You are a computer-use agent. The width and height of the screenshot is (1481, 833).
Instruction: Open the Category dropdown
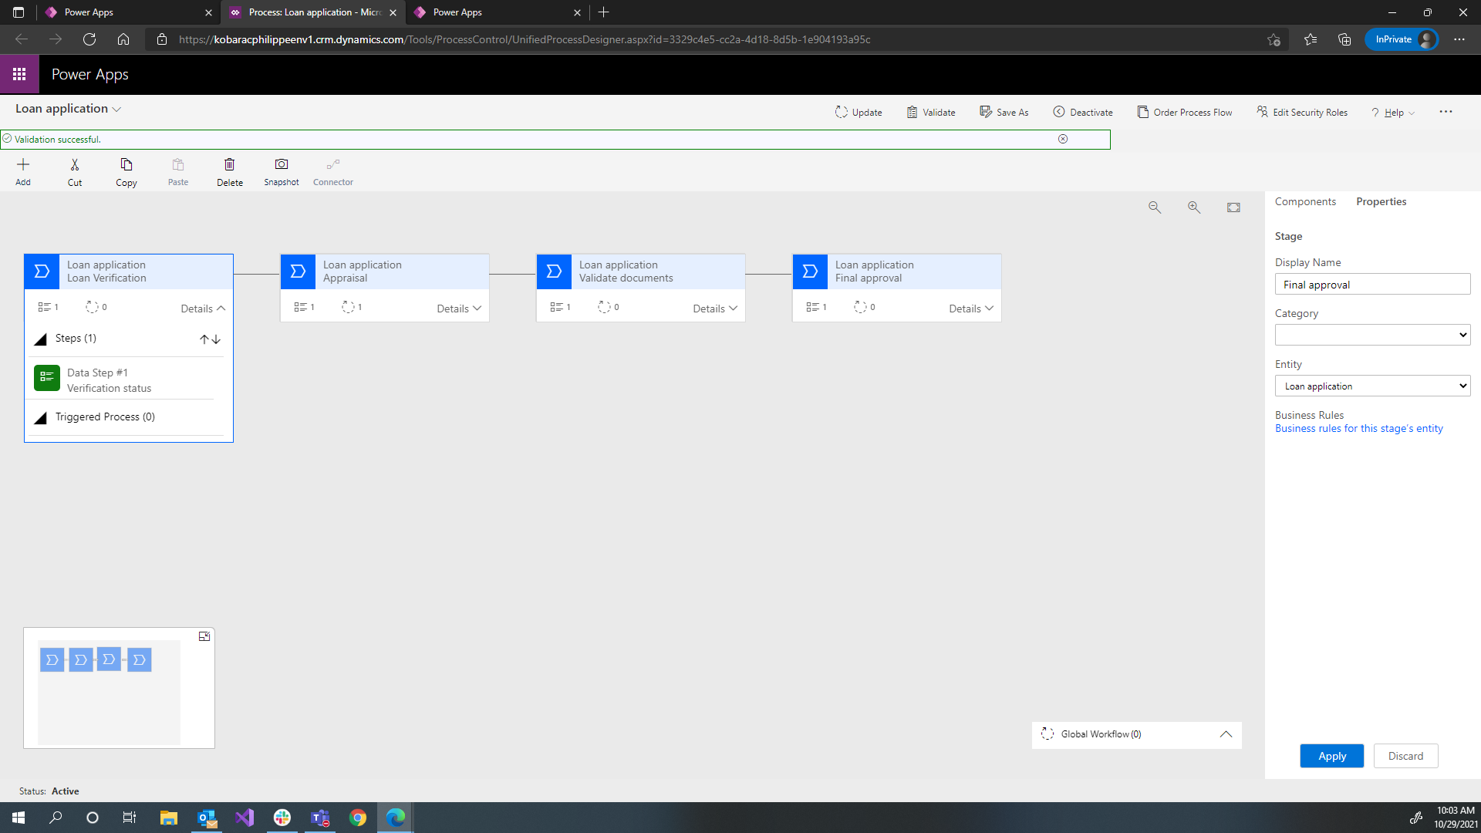[1372, 335]
